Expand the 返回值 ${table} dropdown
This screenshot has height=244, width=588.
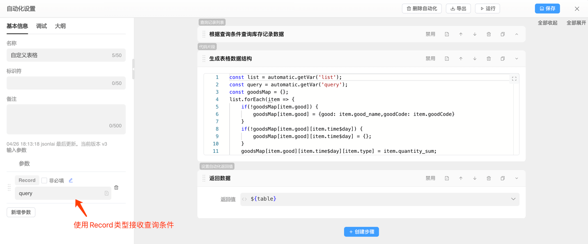pos(513,199)
